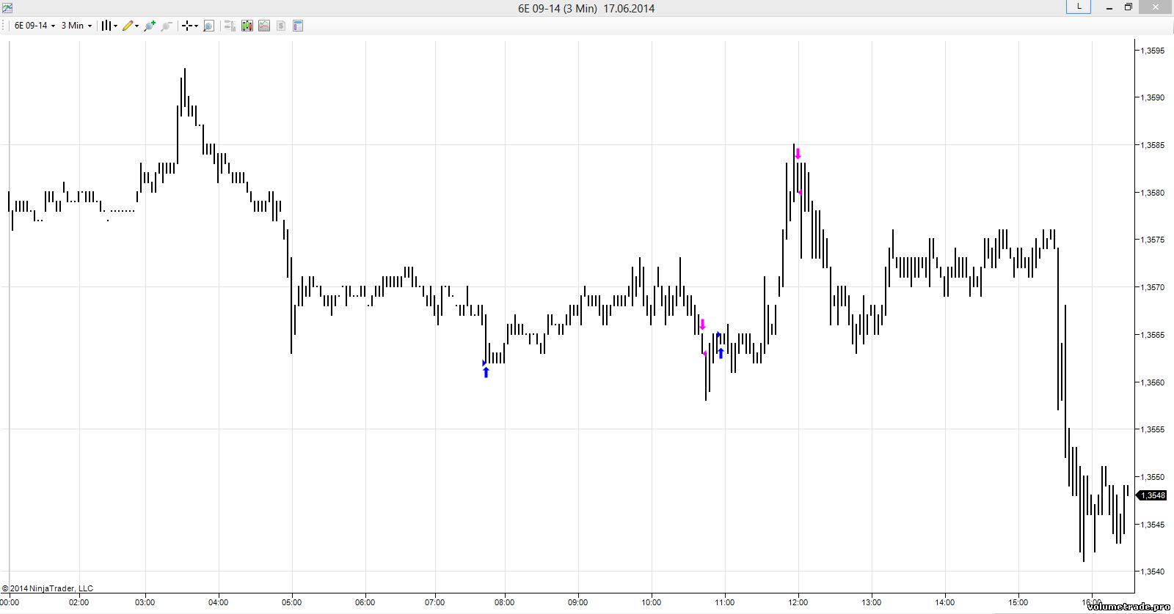Open the 3 Min interval dropdown

pyautogui.click(x=76, y=26)
